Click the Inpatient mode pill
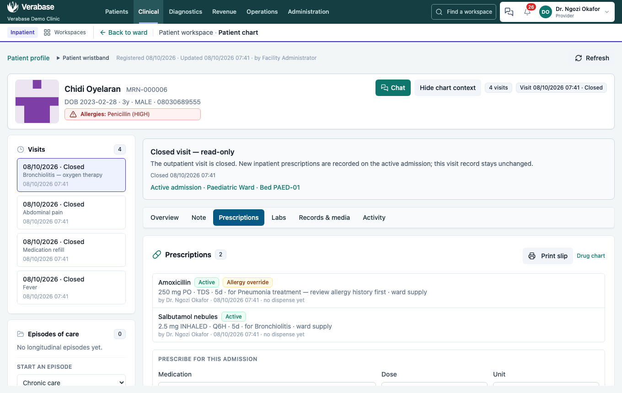Image resolution: width=622 pixels, height=393 pixels. tap(22, 32)
